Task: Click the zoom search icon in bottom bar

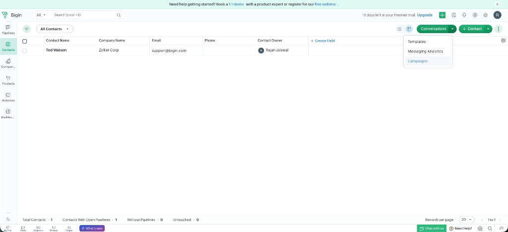Action: point(480,229)
